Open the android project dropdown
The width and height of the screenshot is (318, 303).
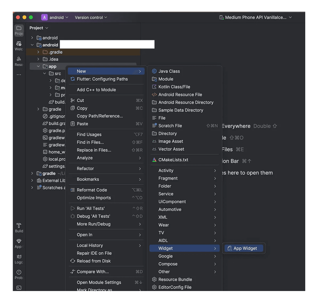pos(55,17)
